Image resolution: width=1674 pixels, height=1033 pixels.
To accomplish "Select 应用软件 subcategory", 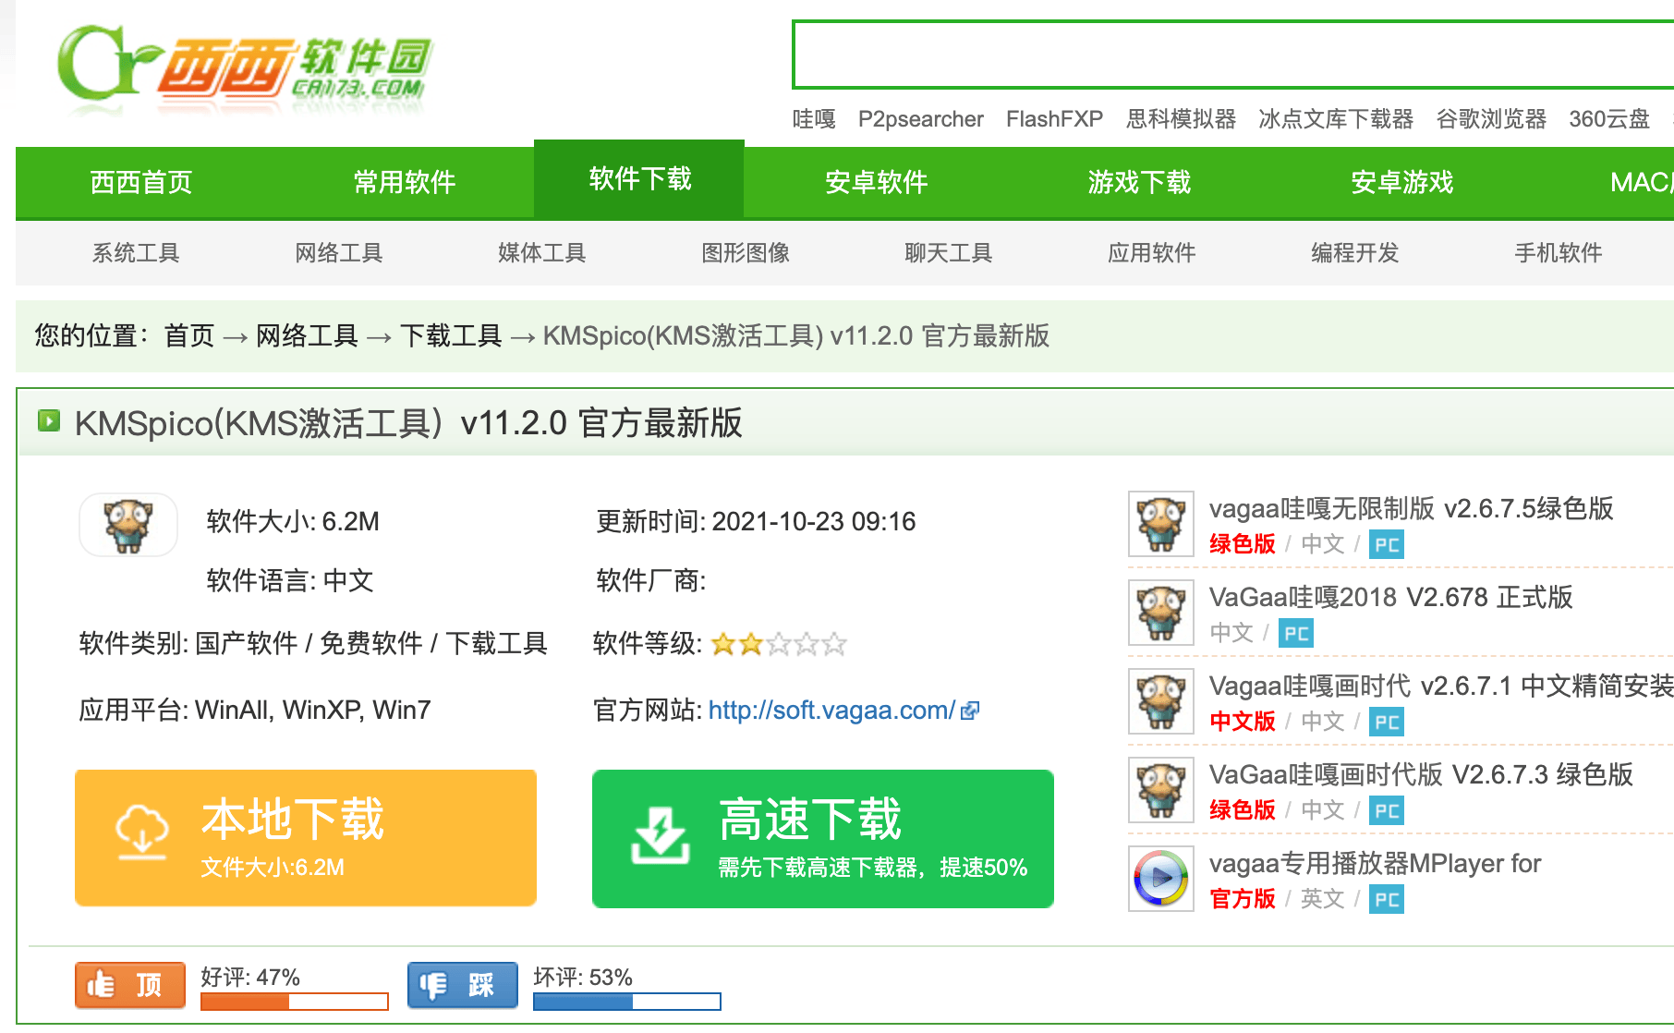I will tap(1152, 253).
